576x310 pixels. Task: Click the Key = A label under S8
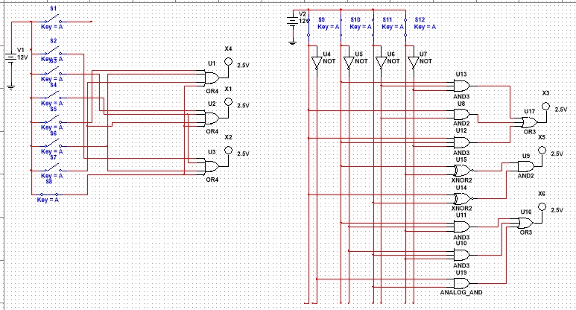(x=48, y=200)
